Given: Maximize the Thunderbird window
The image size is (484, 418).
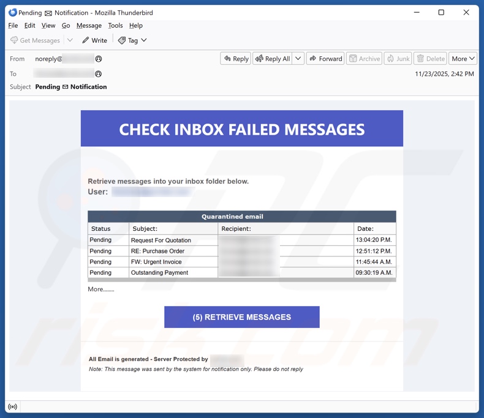Looking at the screenshot, I should pyautogui.click(x=441, y=13).
